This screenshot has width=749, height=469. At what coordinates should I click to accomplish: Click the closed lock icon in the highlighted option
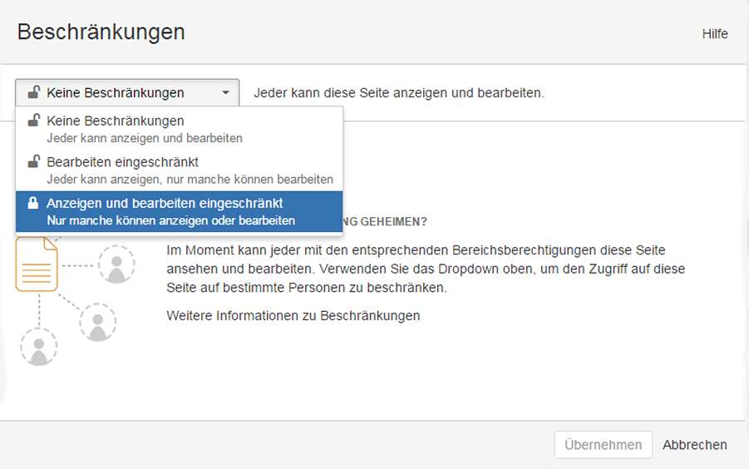(x=33, y=203)
